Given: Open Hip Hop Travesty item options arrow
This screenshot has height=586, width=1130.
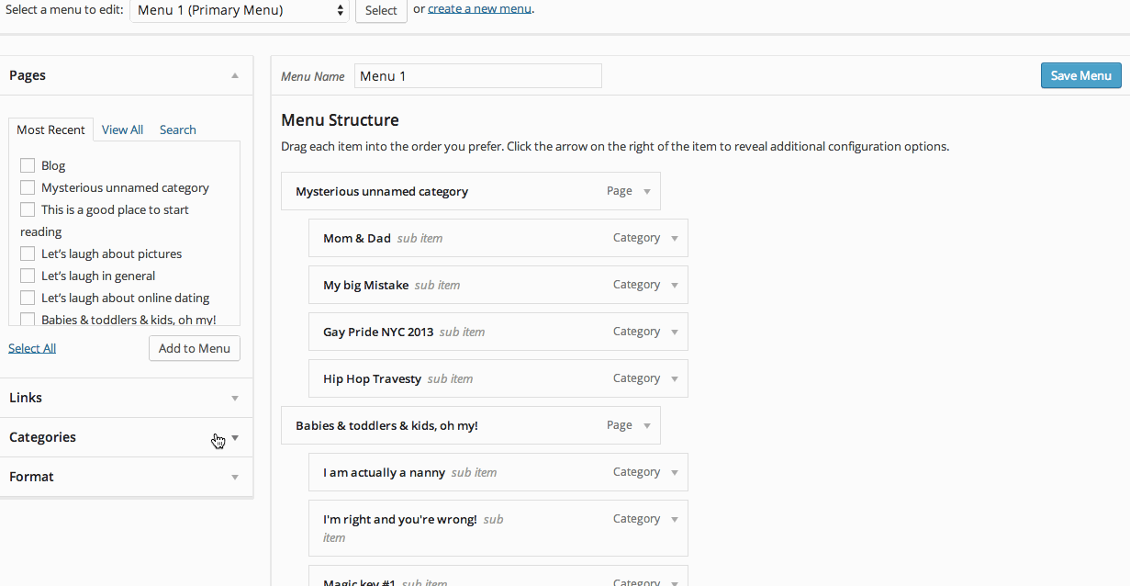Looking at the screenshot, I should [x=675, y=379].
